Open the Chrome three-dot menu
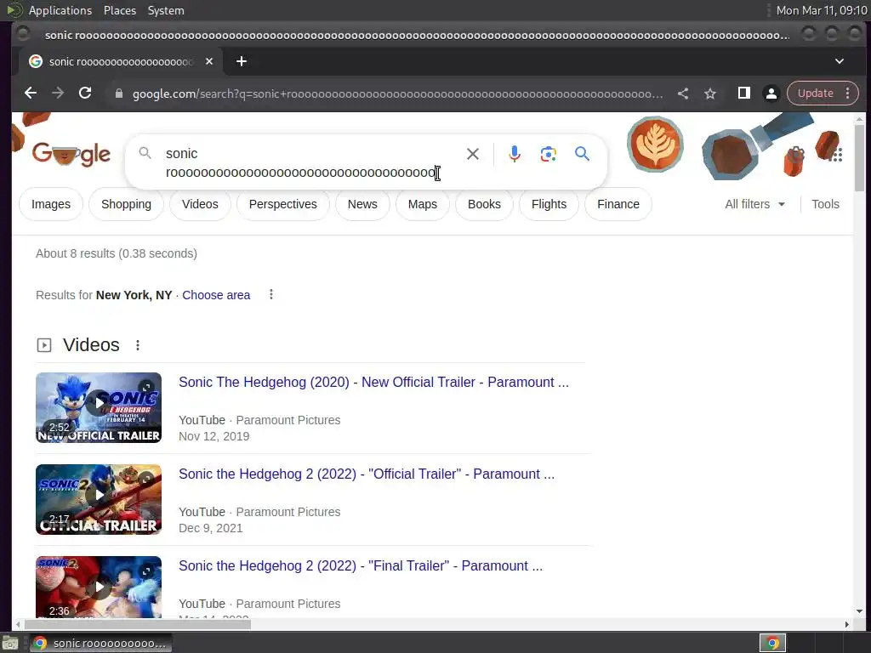871x653 pixels. 848,94
